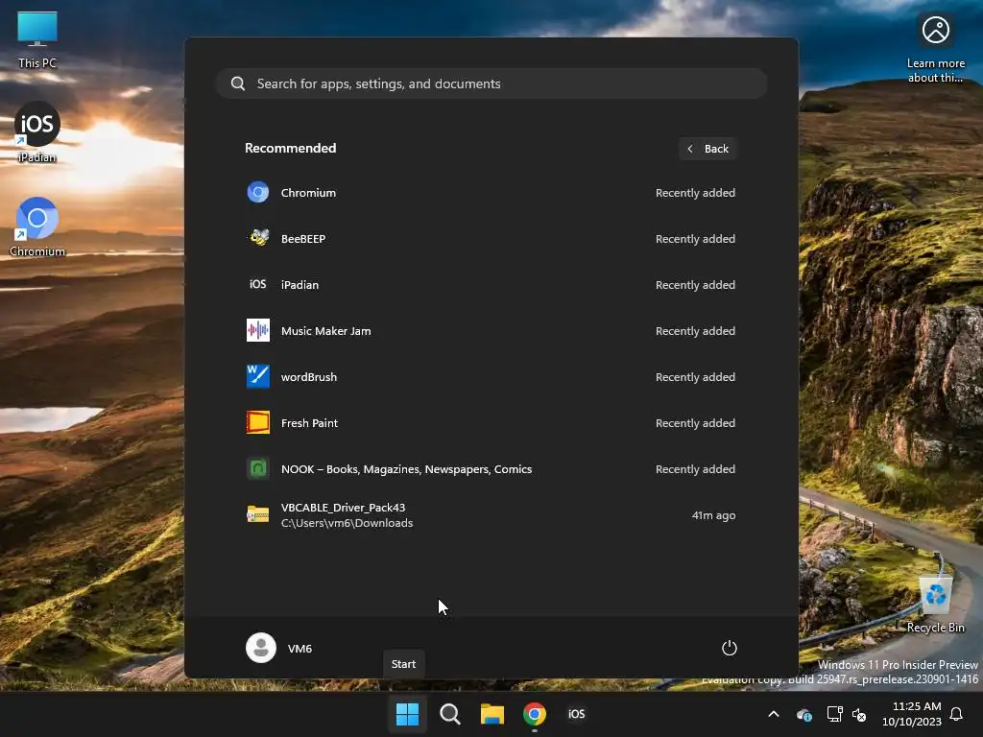Click the power button in Start menu
Image resolution: width=983 pixels, height=737 pixels.
(730, 648)
